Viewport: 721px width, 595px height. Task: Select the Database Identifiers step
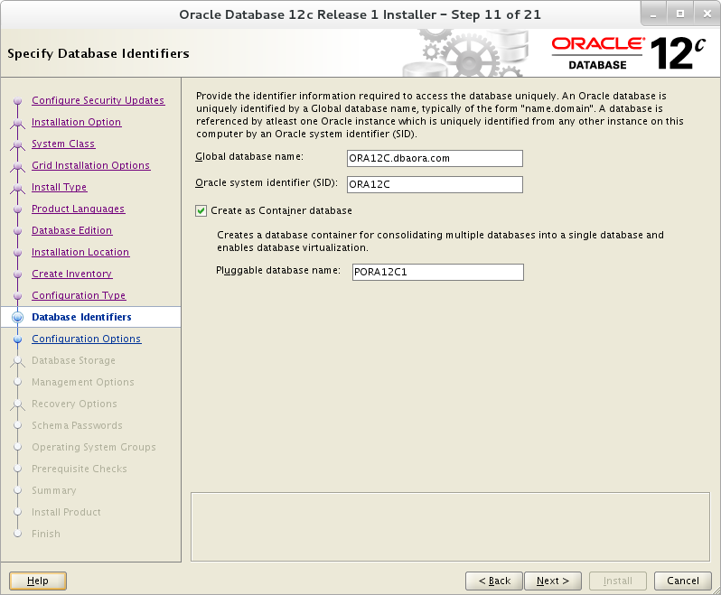81,317
